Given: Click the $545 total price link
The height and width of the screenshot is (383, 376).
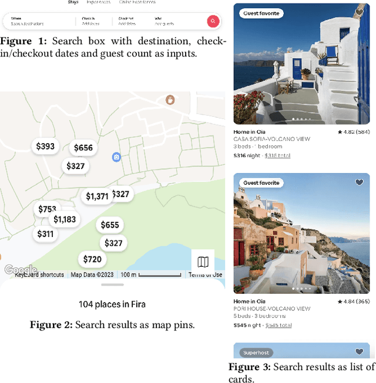Looking at the screenshot, I should (278, 325).
